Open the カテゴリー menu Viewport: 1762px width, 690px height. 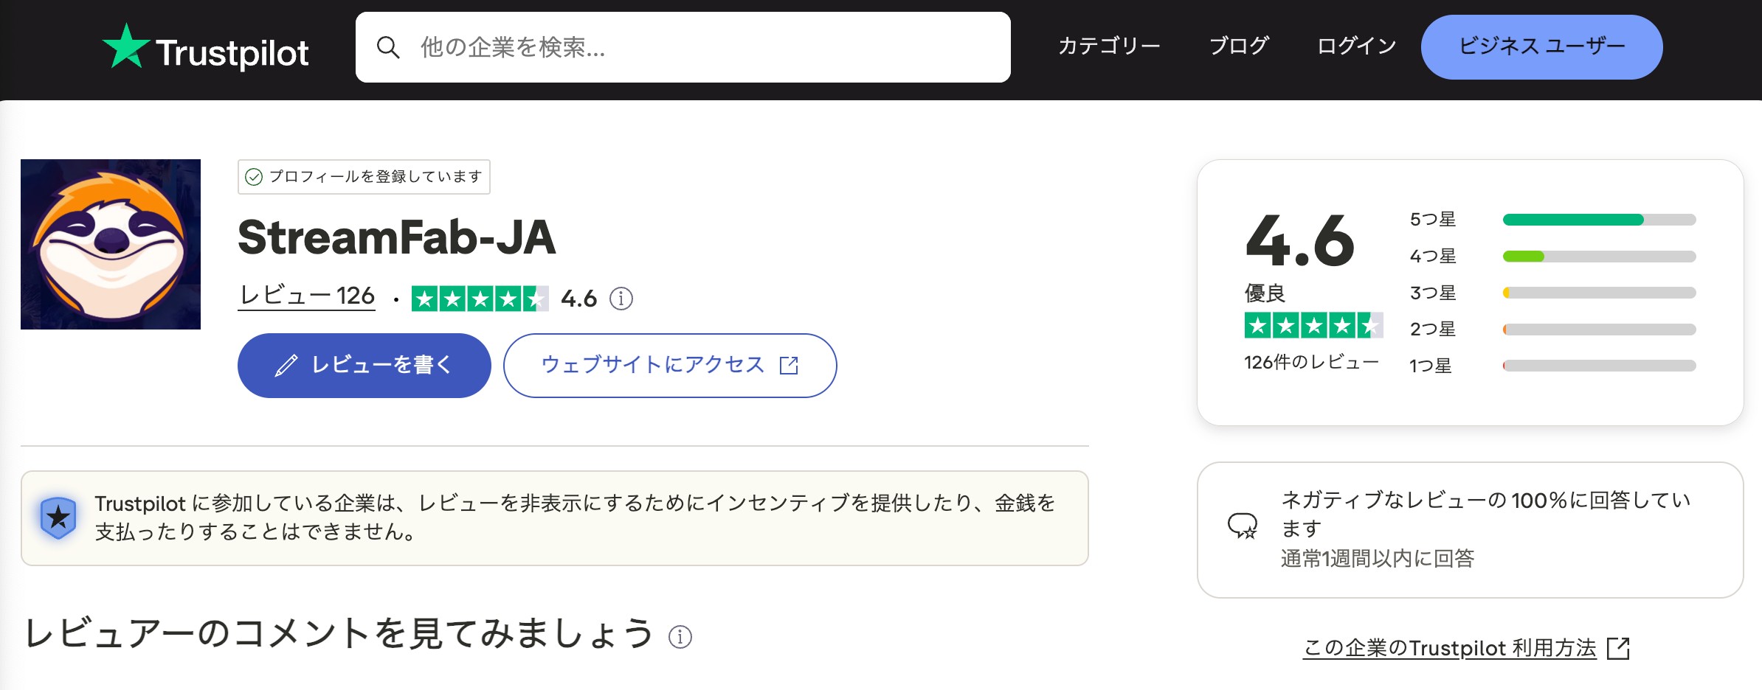tap(1109, 46)
